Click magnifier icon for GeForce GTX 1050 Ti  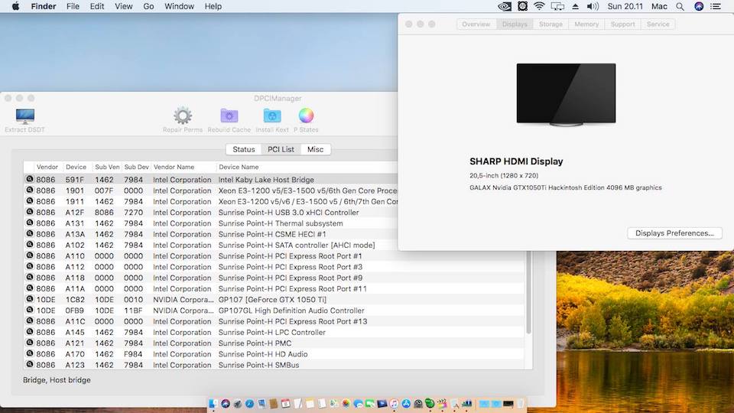coord(30,299)
